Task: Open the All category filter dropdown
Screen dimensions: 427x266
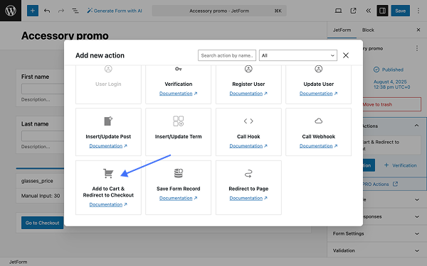Action: (x=298, y=55)
